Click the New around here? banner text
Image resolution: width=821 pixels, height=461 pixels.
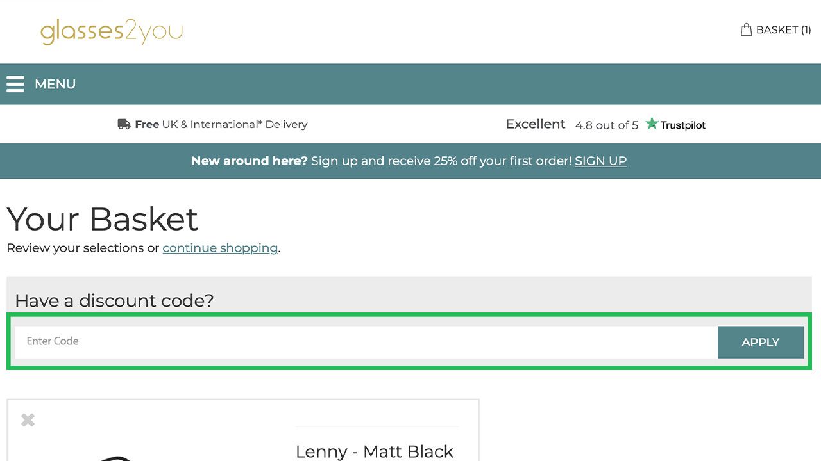(250, 161)
